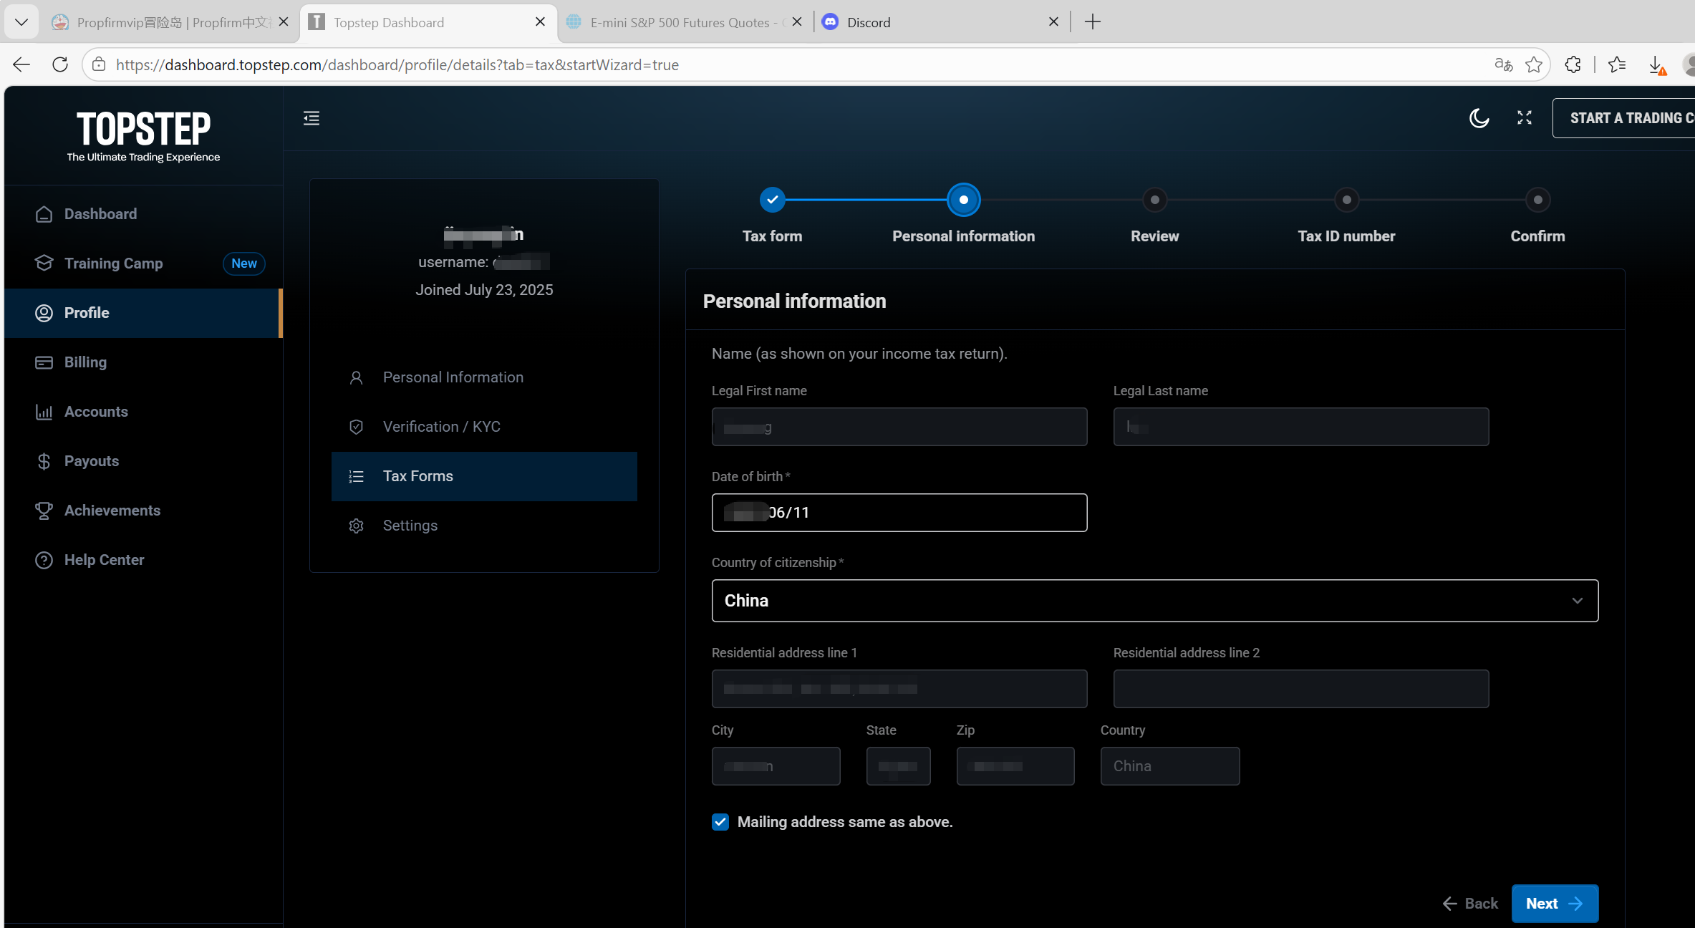
Task: Bookmark this page with the star icon
Action: pos(1534,64)
